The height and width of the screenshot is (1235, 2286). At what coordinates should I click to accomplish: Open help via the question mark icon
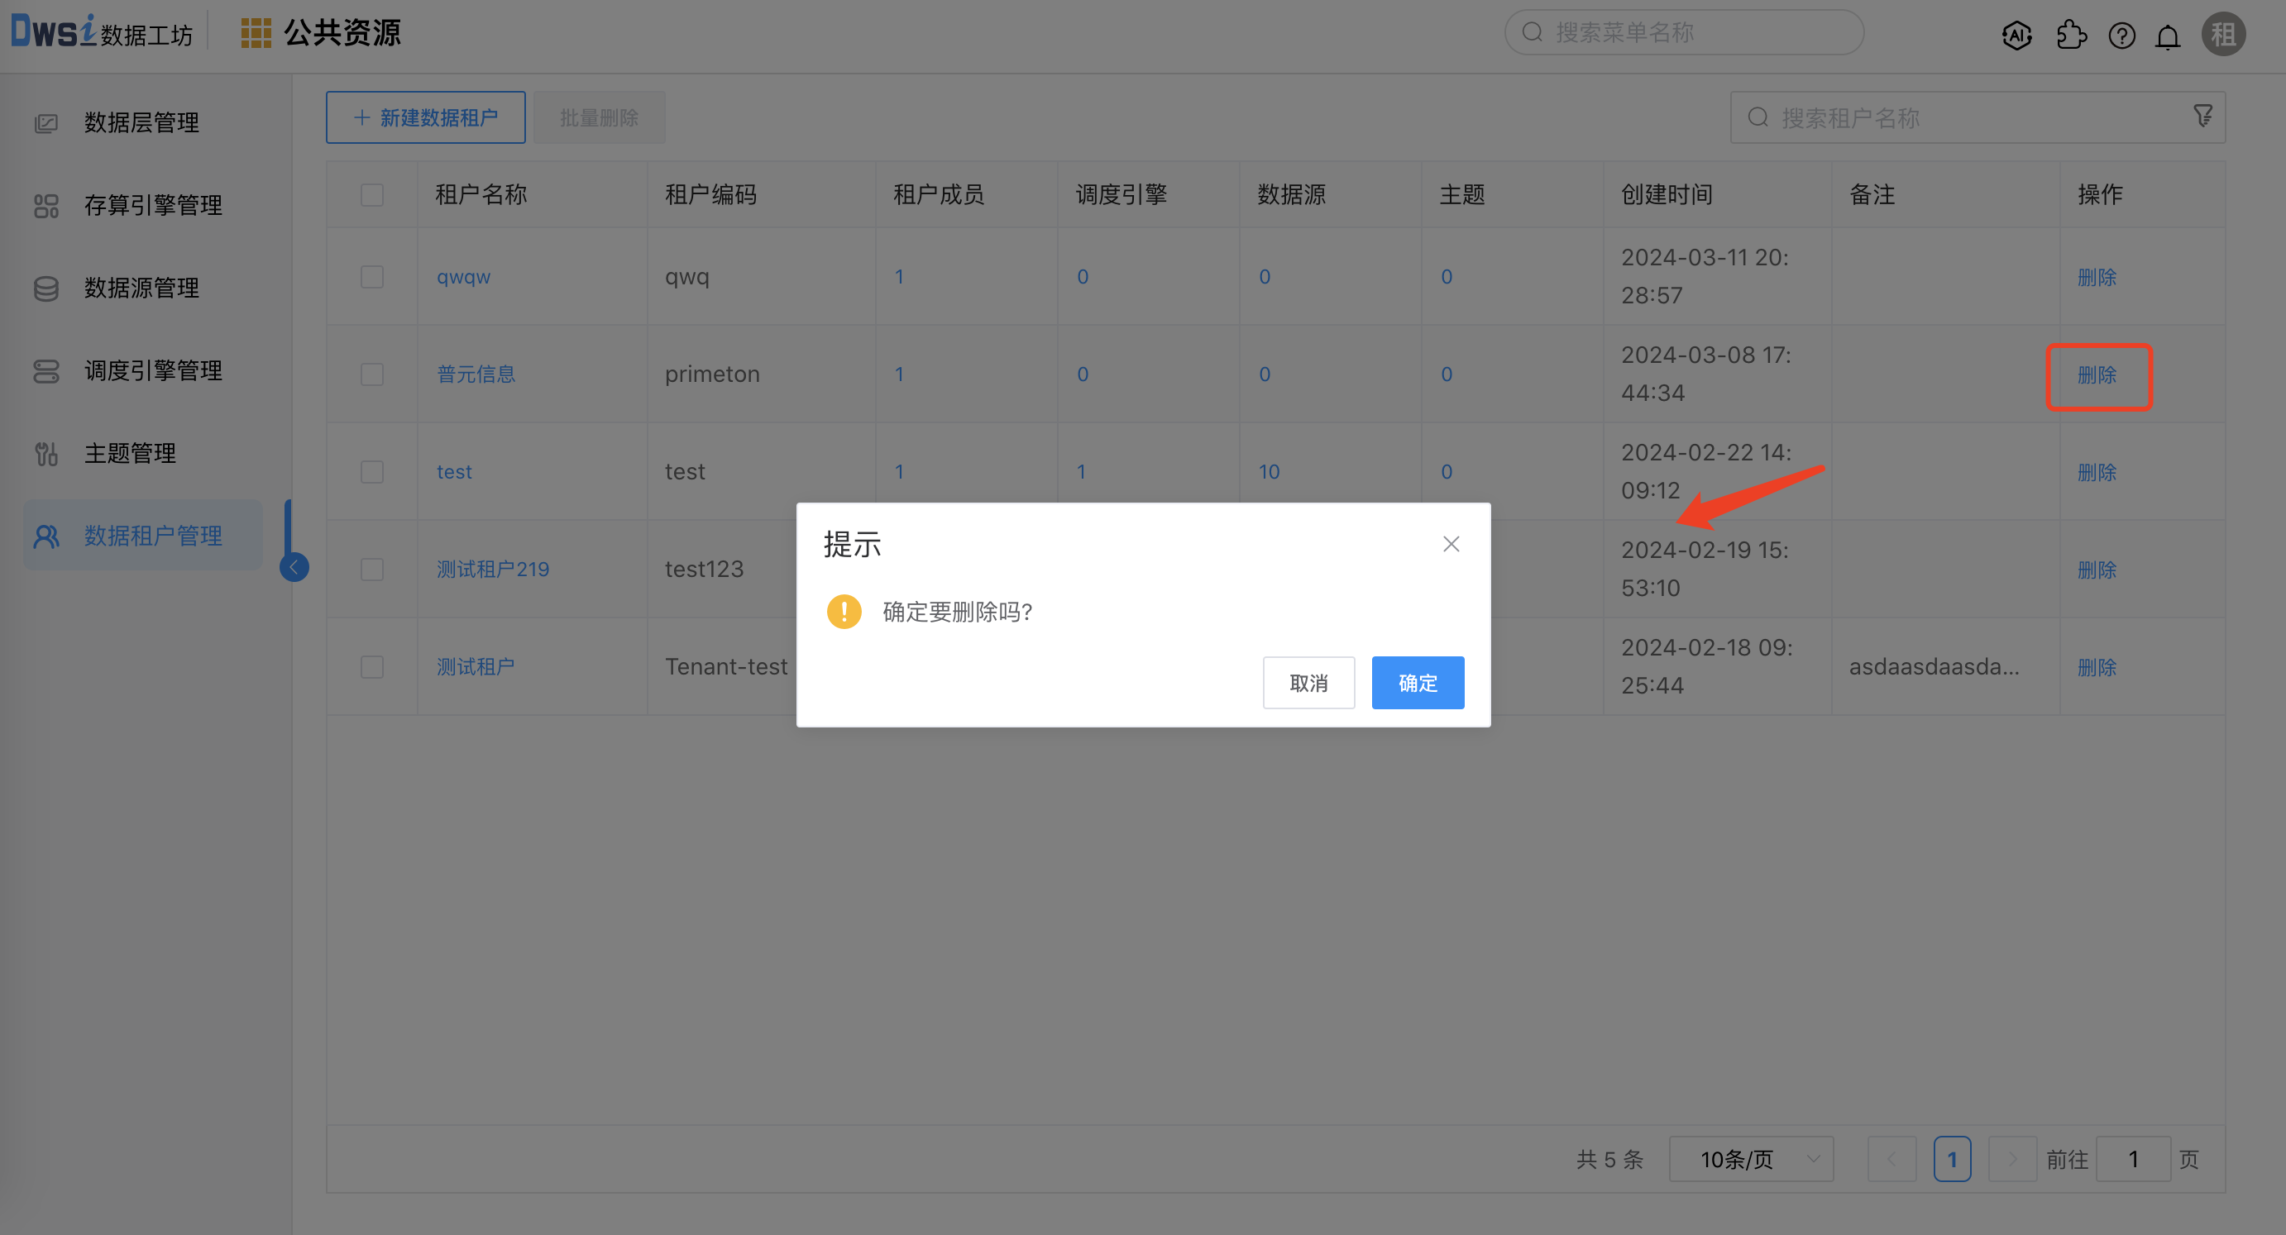coord(2121,35)
